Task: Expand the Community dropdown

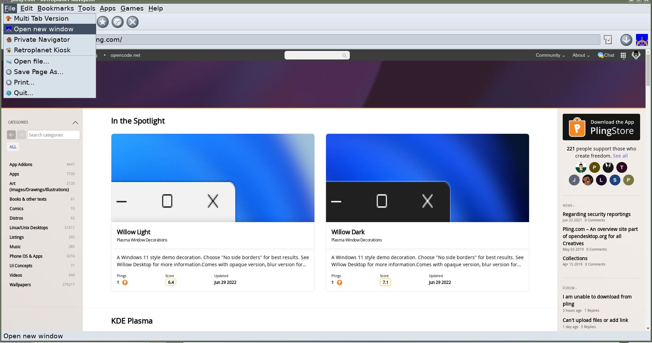Action: click(x=550, y=55)
